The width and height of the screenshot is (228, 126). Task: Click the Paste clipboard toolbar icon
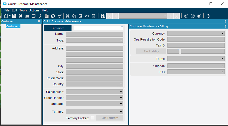pos(80,16)
